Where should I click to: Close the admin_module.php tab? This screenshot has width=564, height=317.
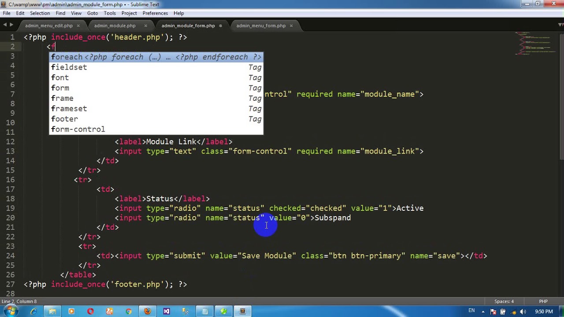coord(145,26)
